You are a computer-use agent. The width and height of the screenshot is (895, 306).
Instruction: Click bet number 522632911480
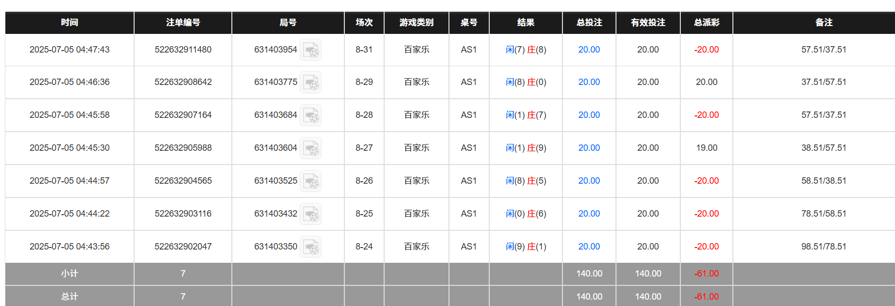pyautogui.click(x=183, y=50)
